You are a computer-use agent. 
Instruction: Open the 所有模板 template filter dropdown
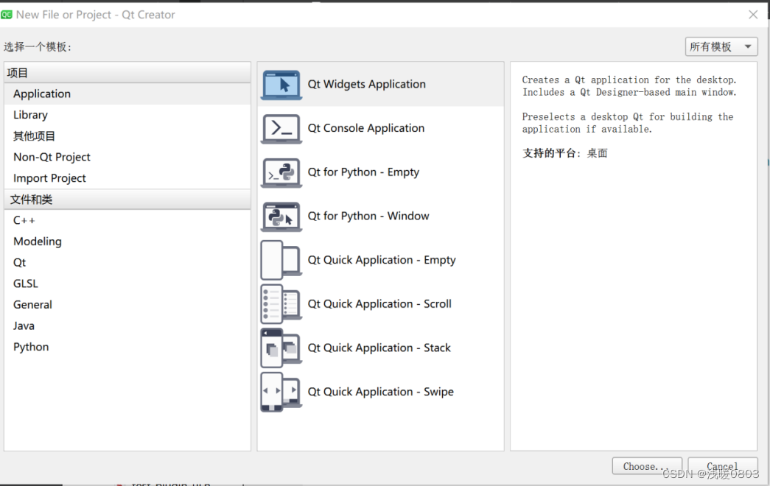point(721,46)
